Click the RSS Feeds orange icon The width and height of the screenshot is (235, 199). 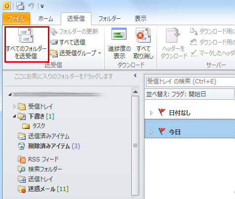(22, 159)
